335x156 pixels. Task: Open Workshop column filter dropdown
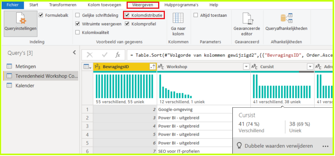point(246,67)
